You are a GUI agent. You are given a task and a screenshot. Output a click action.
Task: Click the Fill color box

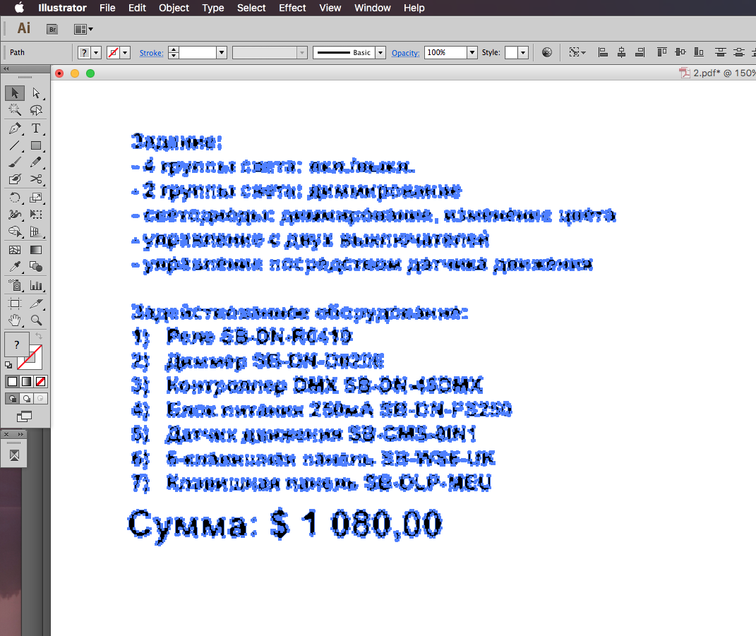17,344
